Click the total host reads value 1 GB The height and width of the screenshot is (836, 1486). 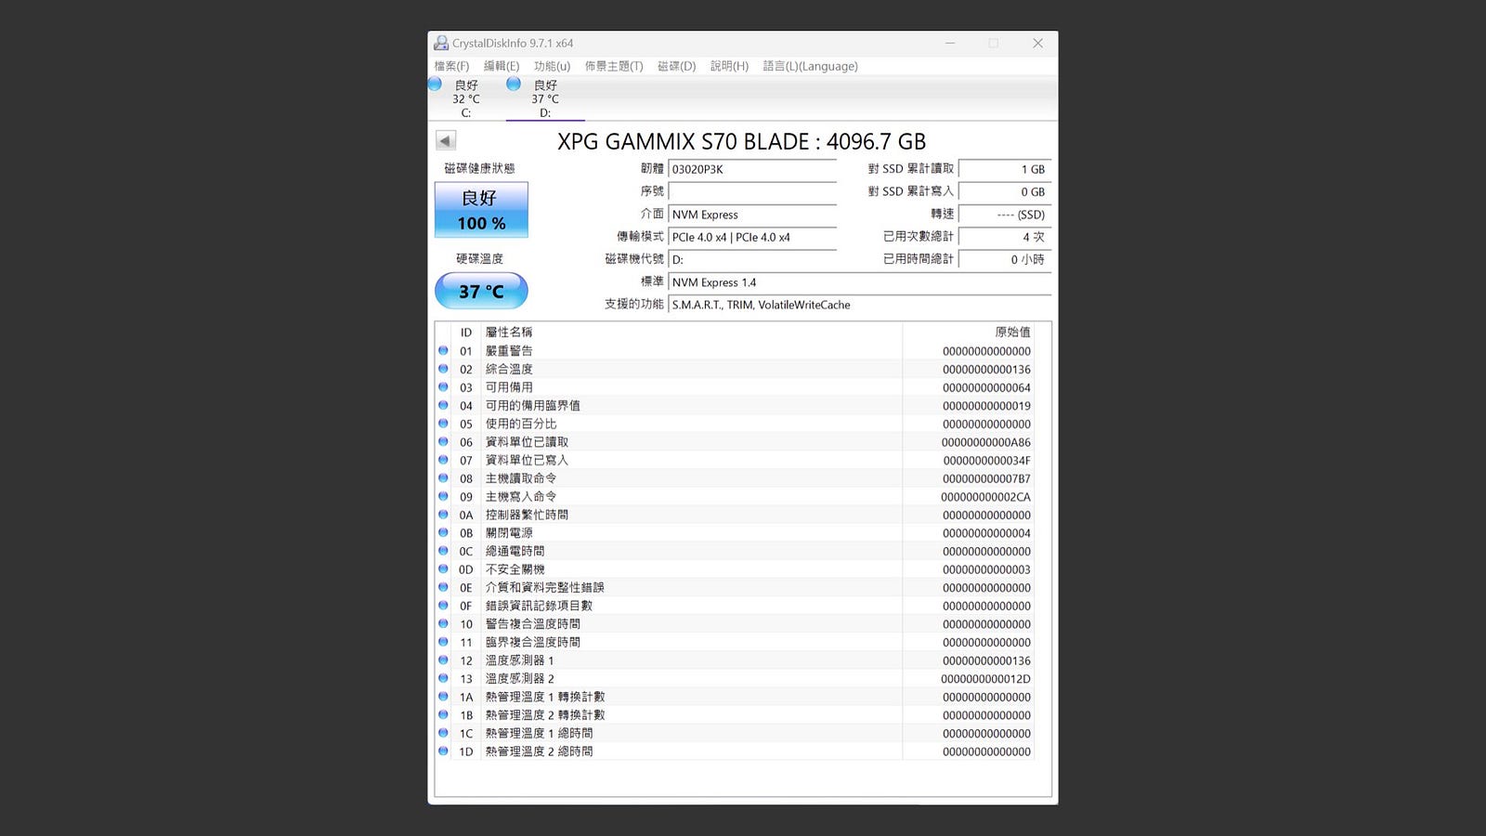(1005, 169)
